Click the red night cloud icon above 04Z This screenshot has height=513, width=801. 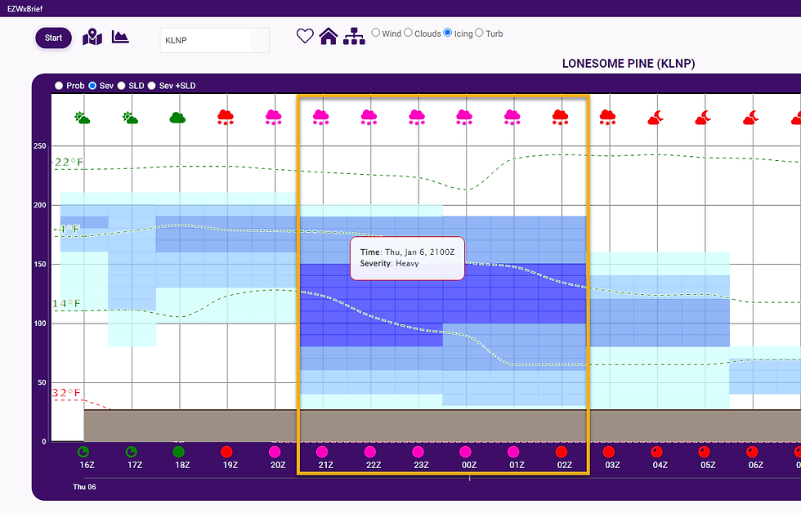pos(656,118)
